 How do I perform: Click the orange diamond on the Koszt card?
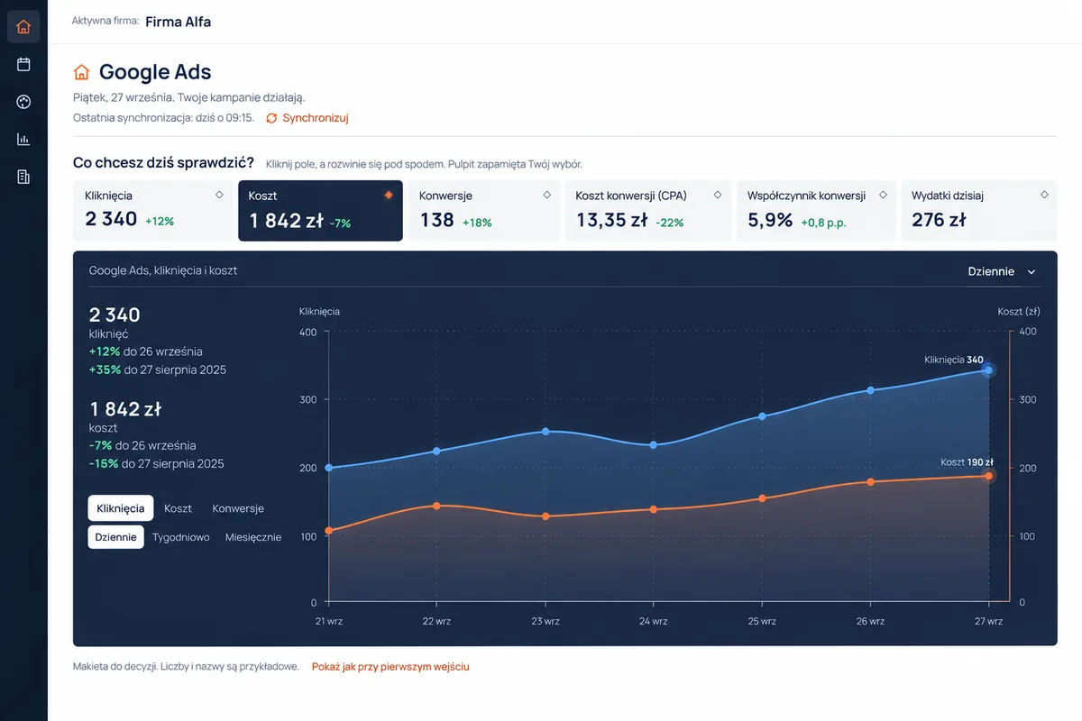pyautogui.click(x=389, y=195)
